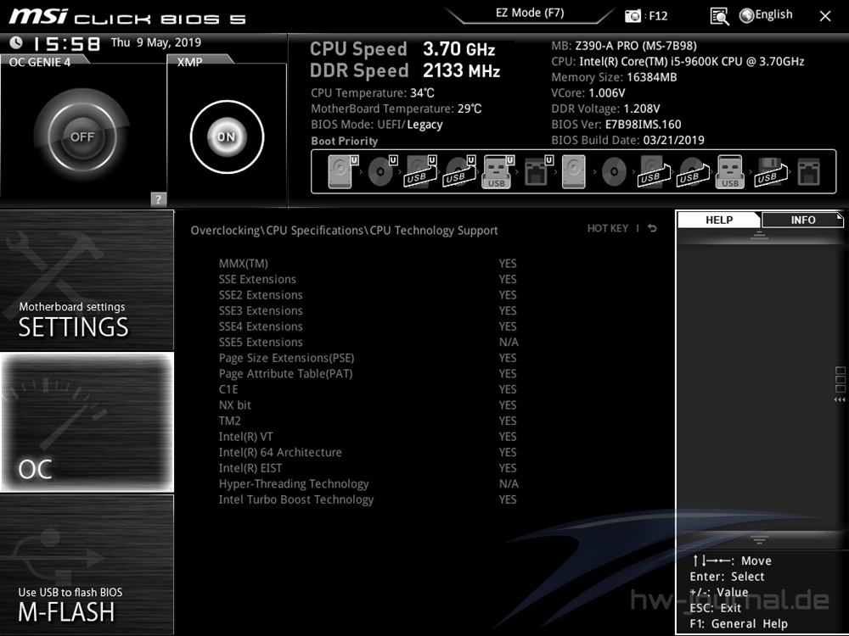This screenshot has width=849, height=636.
Task: Open the BIOS search icon
Action: pos(719,16)
